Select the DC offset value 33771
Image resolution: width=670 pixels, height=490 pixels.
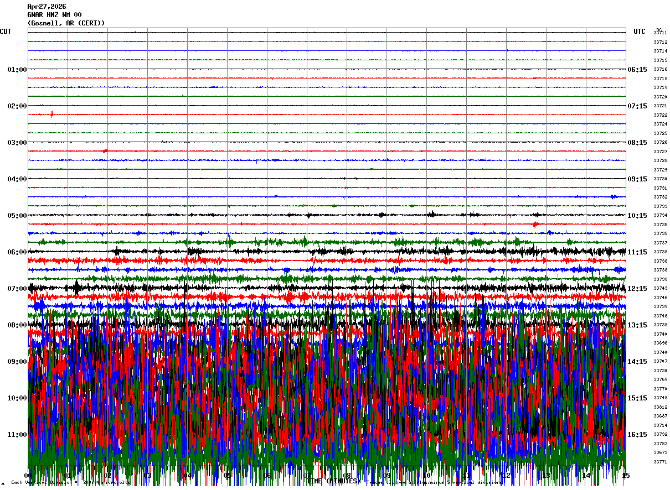pos(660,462)
